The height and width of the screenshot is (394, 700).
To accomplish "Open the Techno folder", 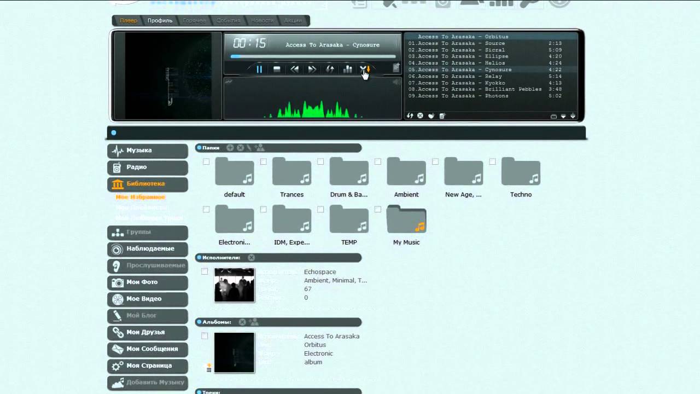I will click(521, 172).
